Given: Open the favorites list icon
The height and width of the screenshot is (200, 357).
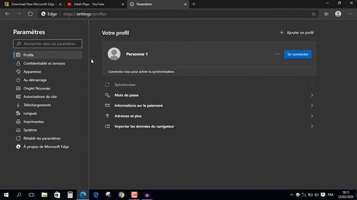Looking at the screenshot, I should point(326,14).
